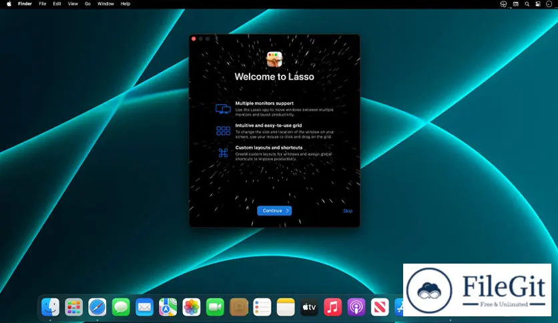Launch Safari from the Dock
The width and height of the screenshot is (558, 323).
coord(97,307)
